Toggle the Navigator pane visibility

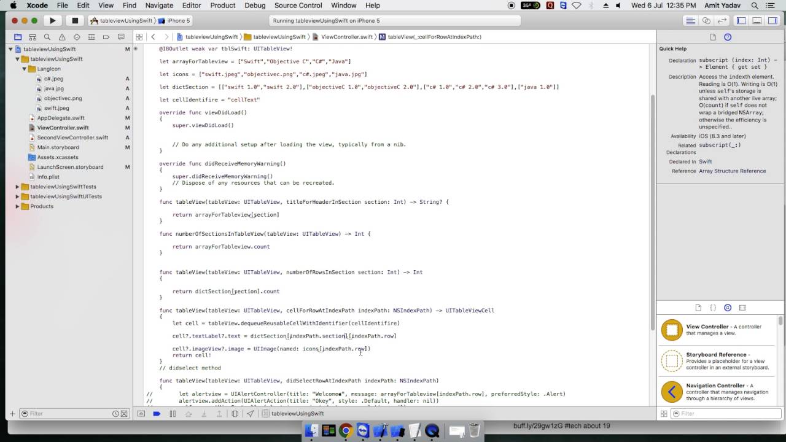coord(741,20)
